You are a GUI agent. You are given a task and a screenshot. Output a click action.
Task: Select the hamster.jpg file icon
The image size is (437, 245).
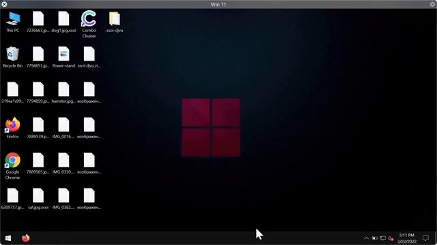pos(64,93)
